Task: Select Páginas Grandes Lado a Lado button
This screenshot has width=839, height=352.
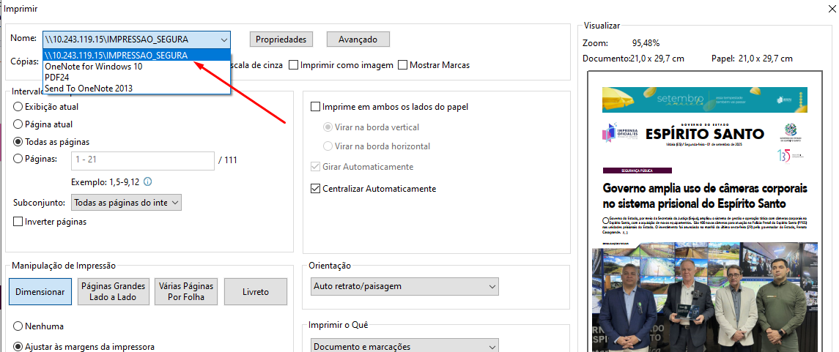Action: [113, 292]
